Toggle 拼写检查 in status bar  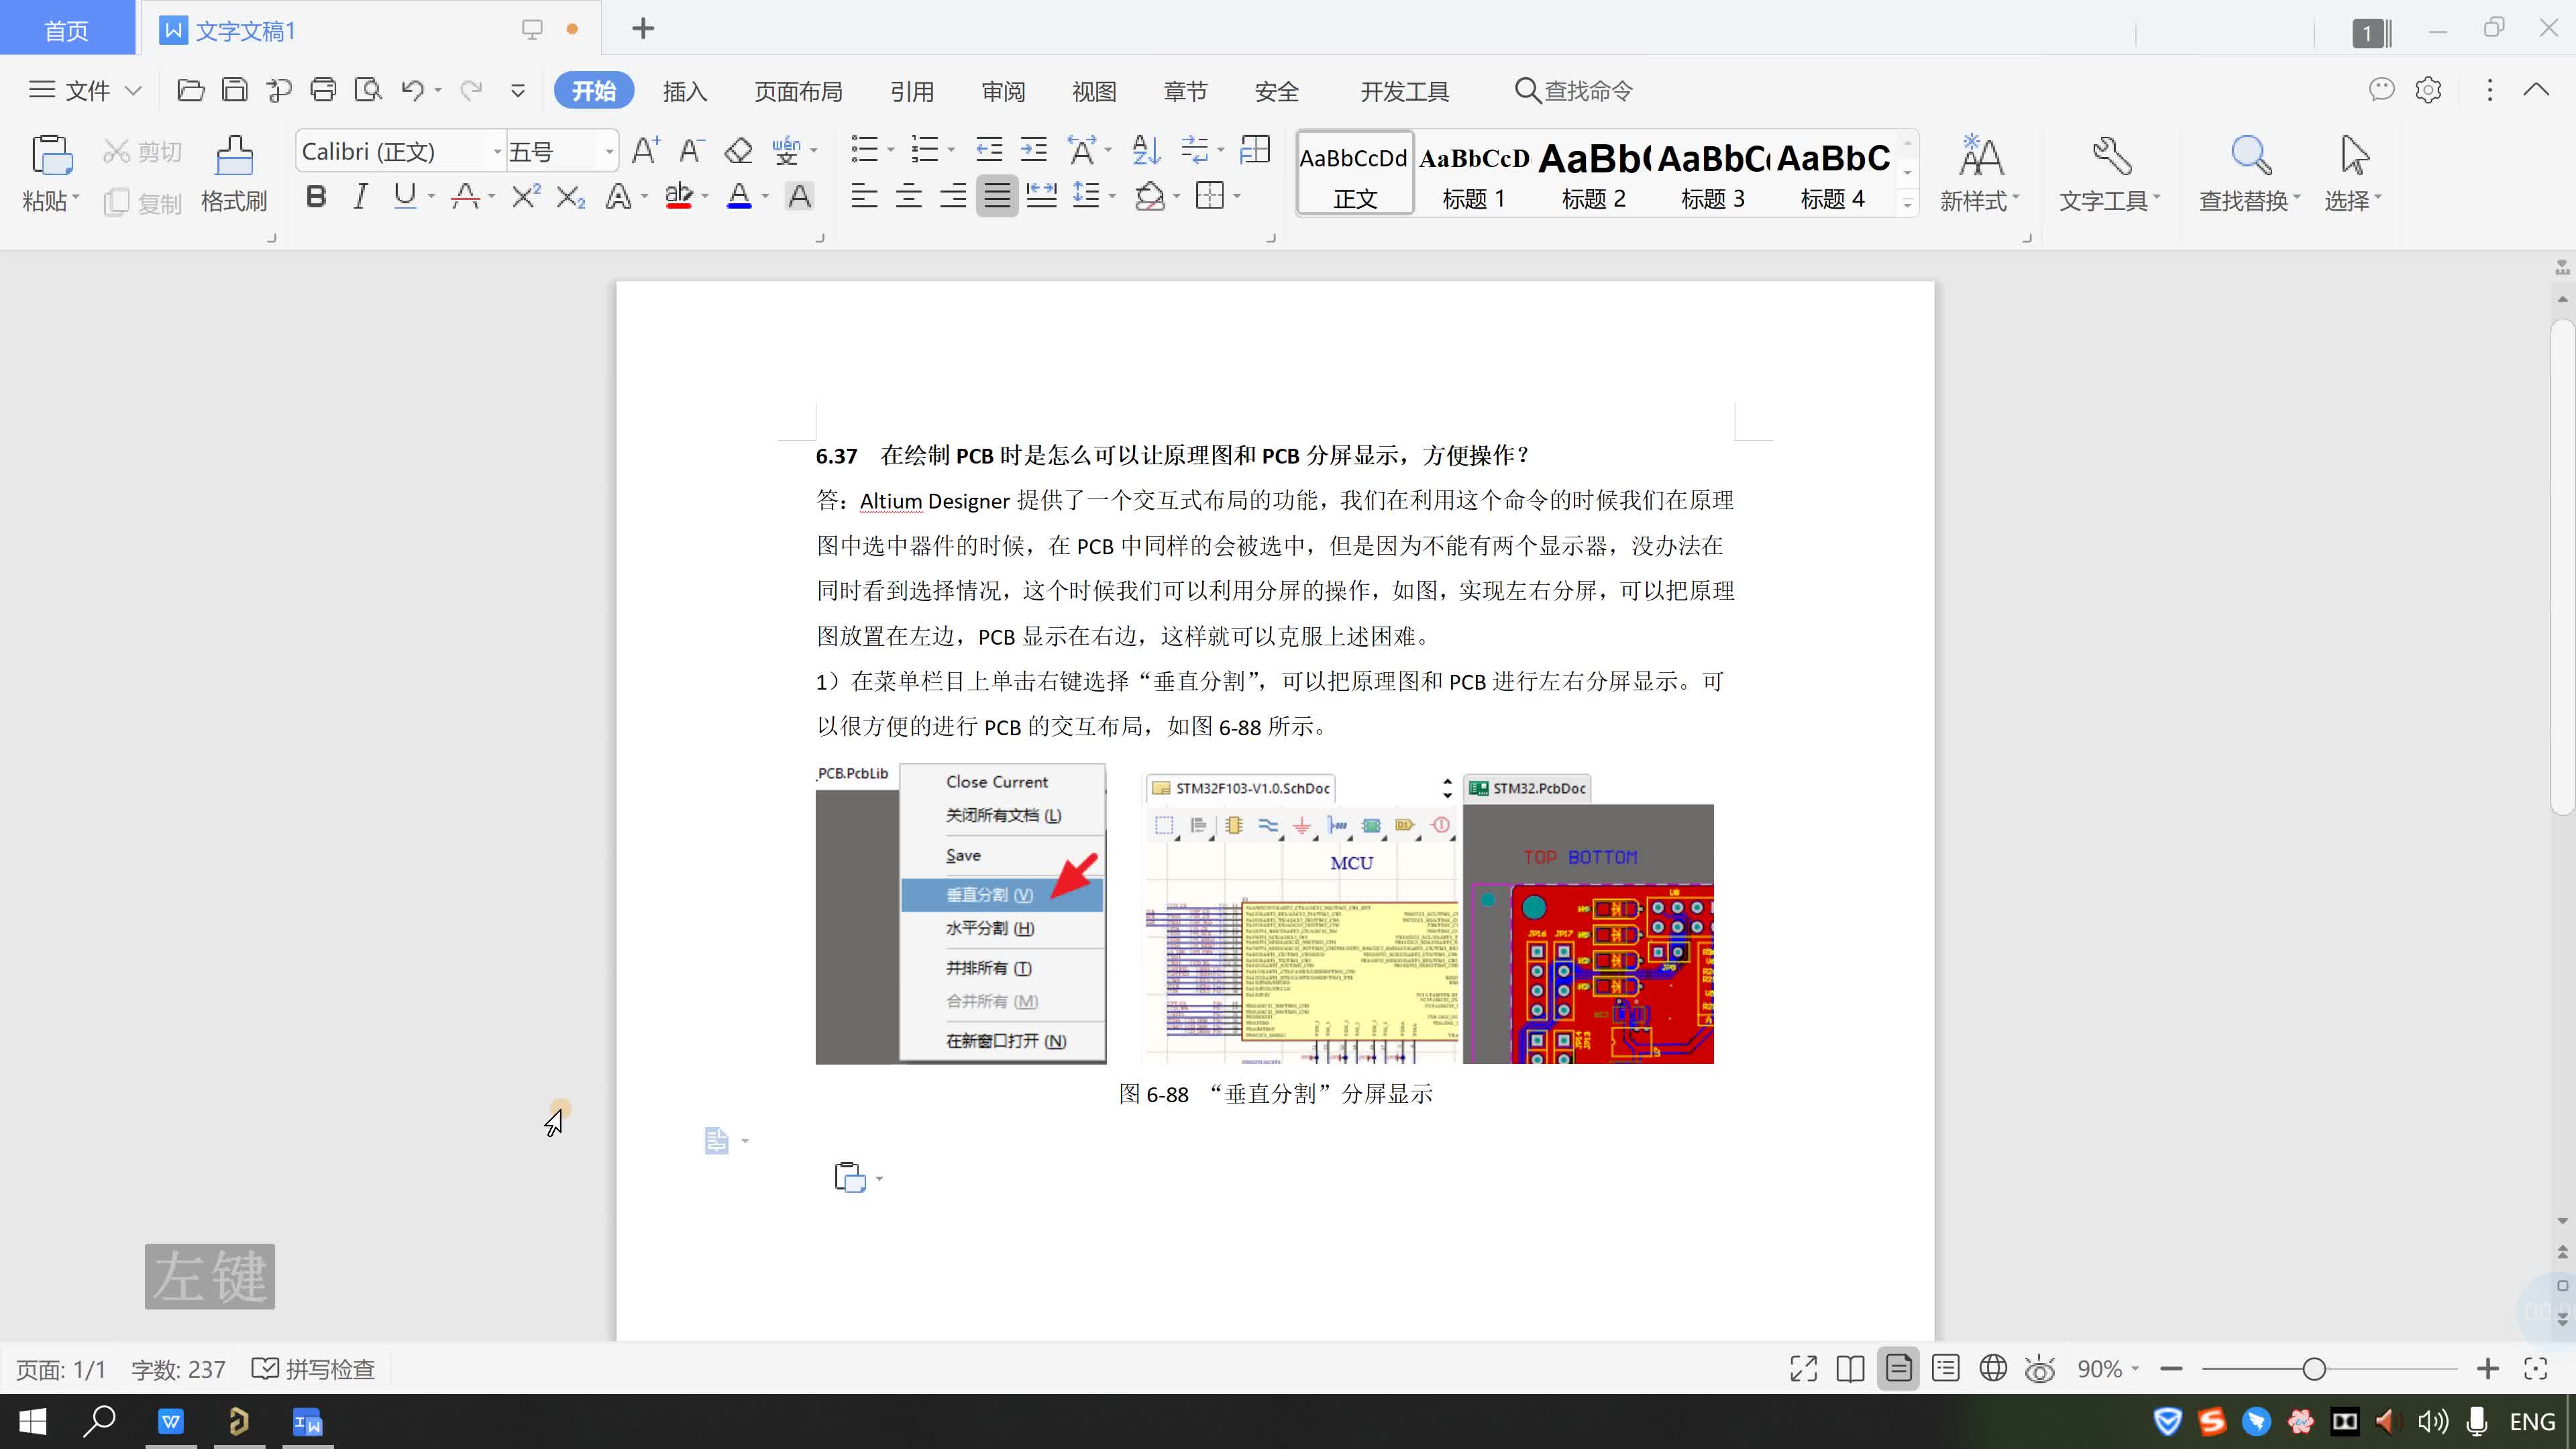(x=313, y=1369)
